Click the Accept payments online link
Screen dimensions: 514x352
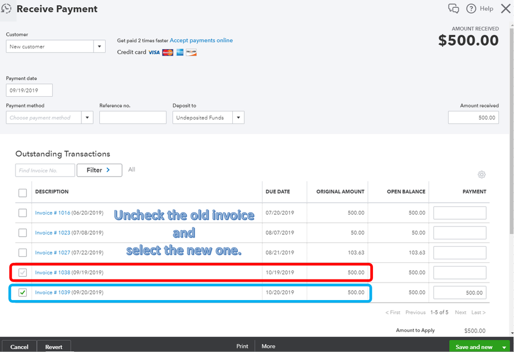coord(201,40)
